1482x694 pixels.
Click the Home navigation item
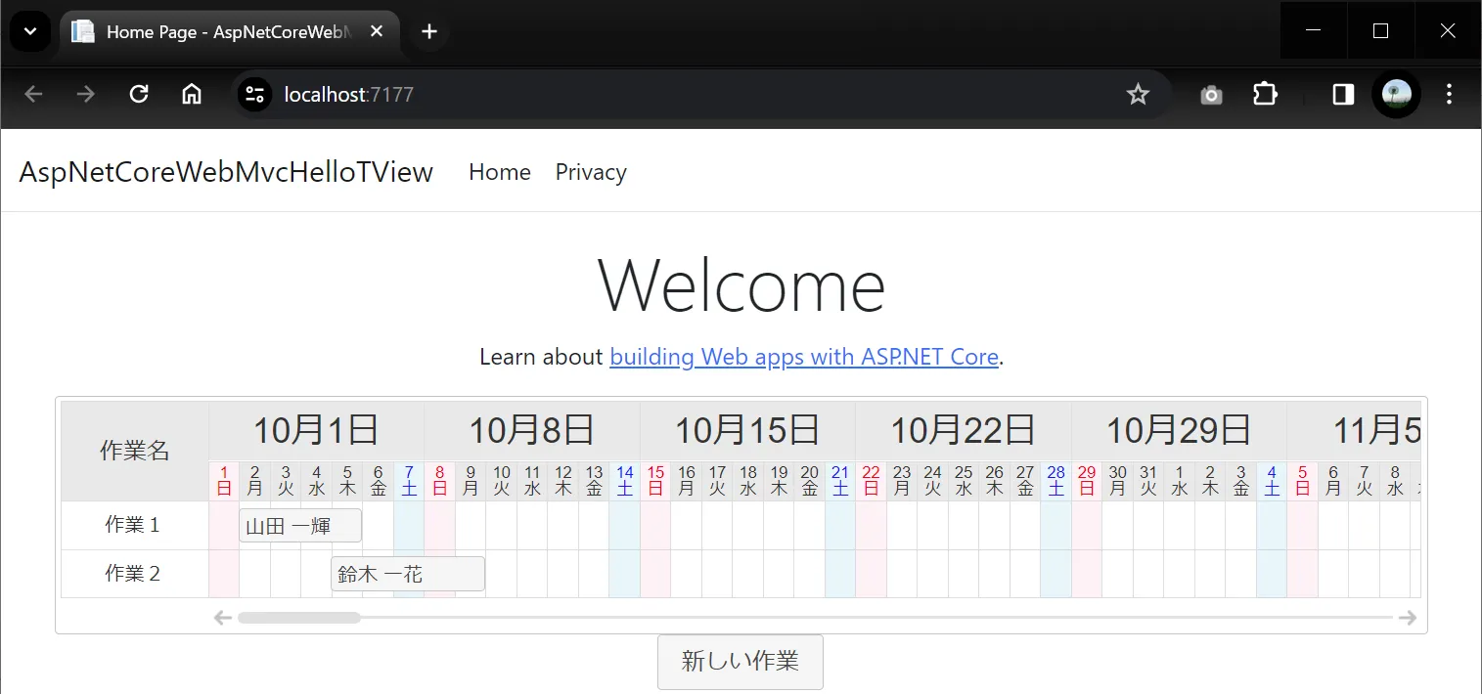click(x=499, y=172)
